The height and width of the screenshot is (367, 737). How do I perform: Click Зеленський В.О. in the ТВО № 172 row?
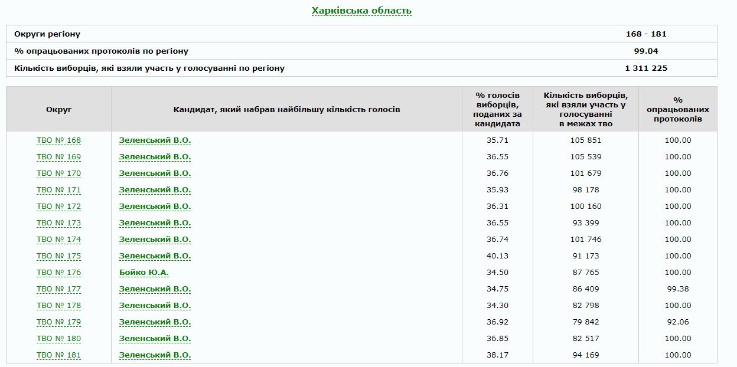[155, 207]
